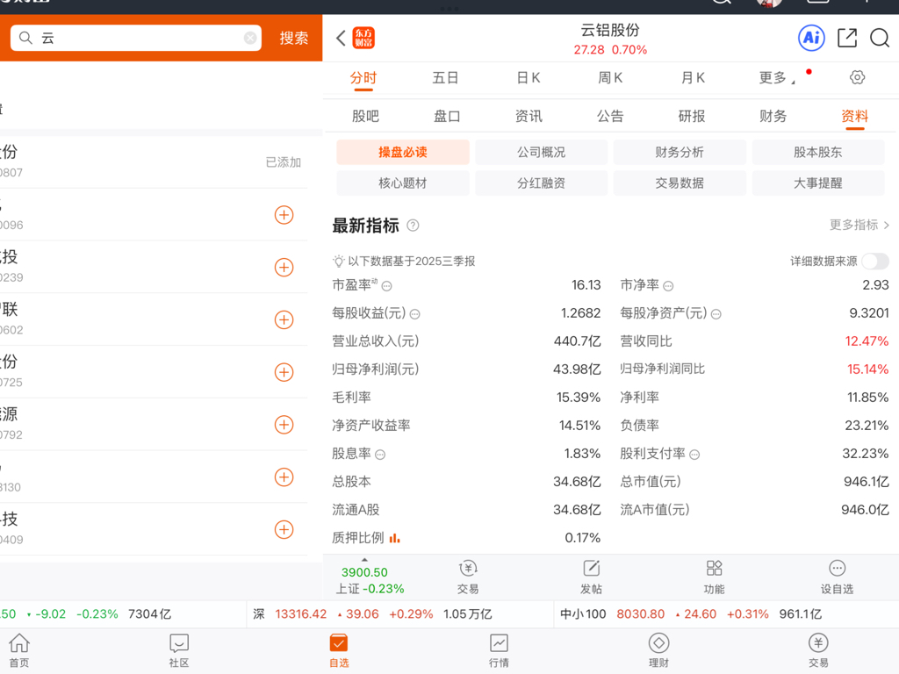Viewport: 899px width, 674px height.
Task: Open 质押比例 bar chart icon
Action: (x=394, y=538)
